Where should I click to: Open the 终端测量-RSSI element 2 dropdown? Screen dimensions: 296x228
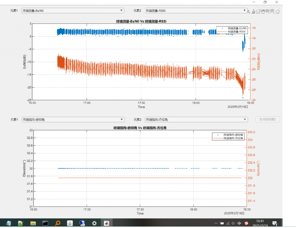[196, 11]
